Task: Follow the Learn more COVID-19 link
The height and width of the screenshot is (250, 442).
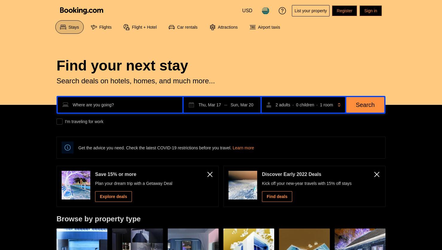Action: pyautogui.click(x=243, y=148)
